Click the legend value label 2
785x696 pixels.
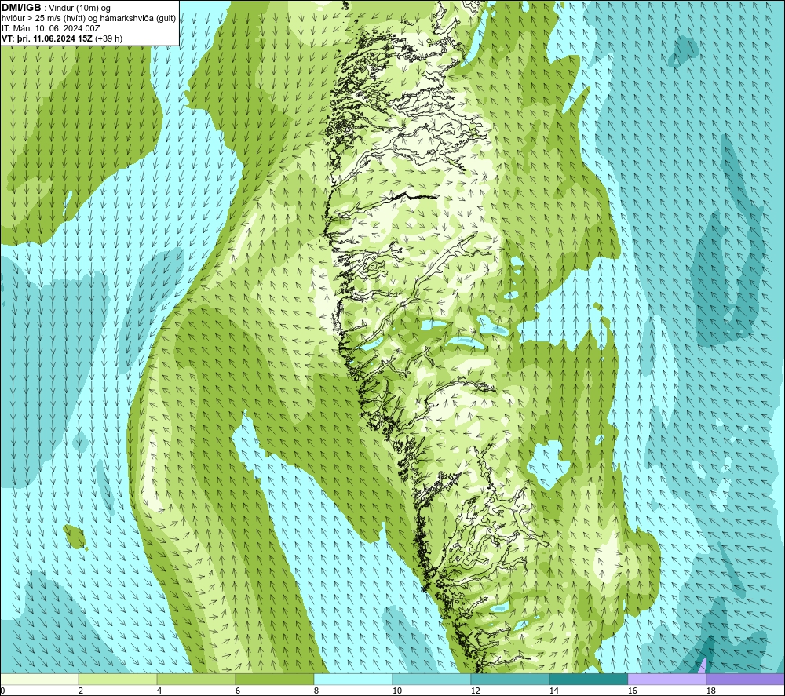81,691
